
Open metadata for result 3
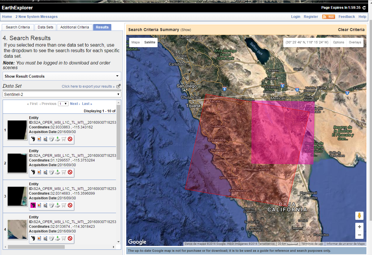(52, 205)
